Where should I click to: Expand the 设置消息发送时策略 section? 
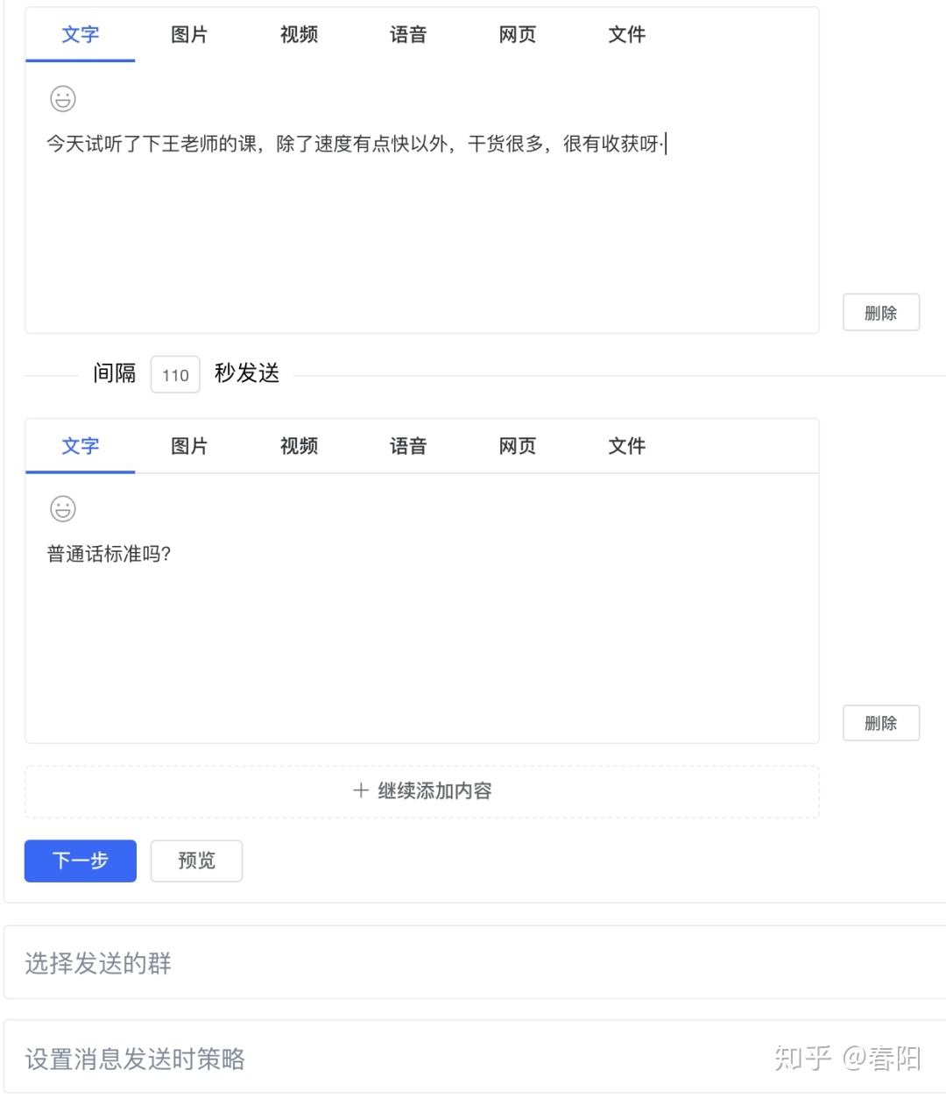(x=476, y=1058)
